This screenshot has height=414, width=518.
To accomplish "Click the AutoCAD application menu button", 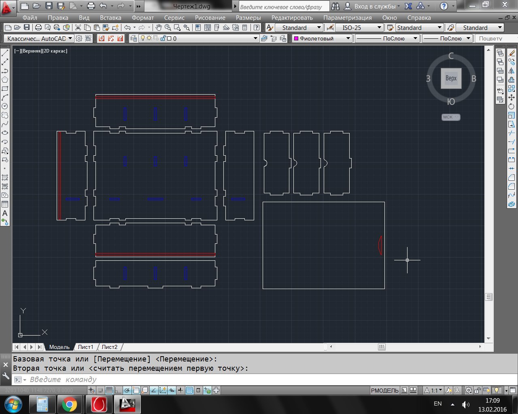I will click(x=8, y=7).
